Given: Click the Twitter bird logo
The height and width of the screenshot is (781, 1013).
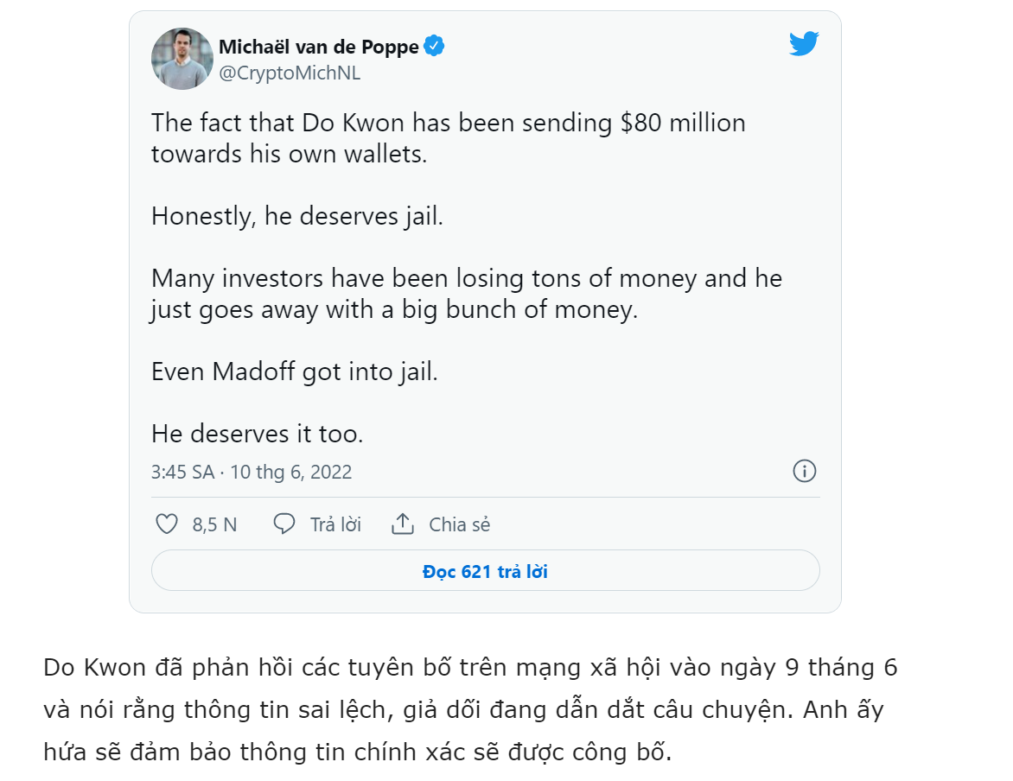Looking at the screenshot, I should pyautogui.click(x=804, y=43).
